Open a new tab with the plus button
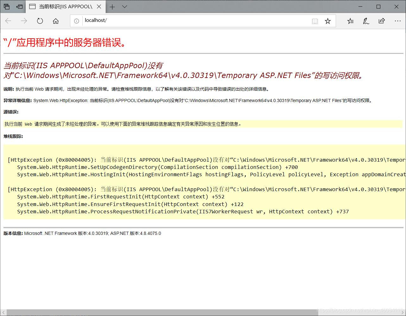Screen dimensions: 406x316 coord(112,6)
